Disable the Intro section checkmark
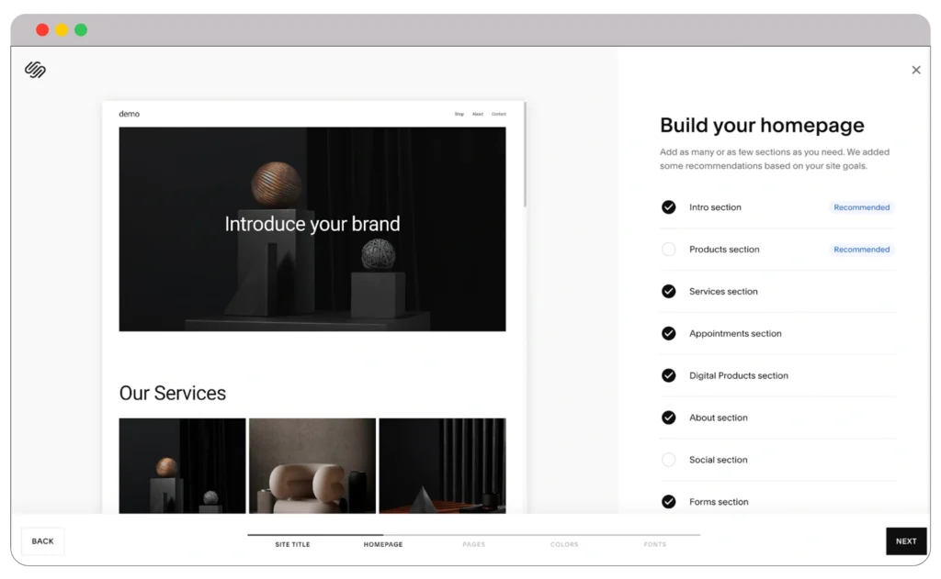This screenshot has width=941, height=579. (x=669, y=207)
